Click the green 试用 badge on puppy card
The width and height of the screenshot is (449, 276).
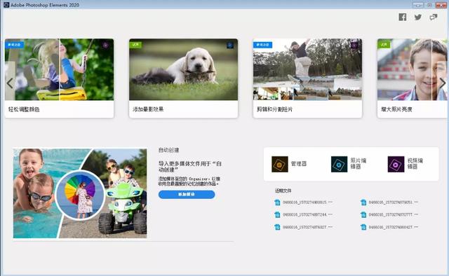[135, 45]
